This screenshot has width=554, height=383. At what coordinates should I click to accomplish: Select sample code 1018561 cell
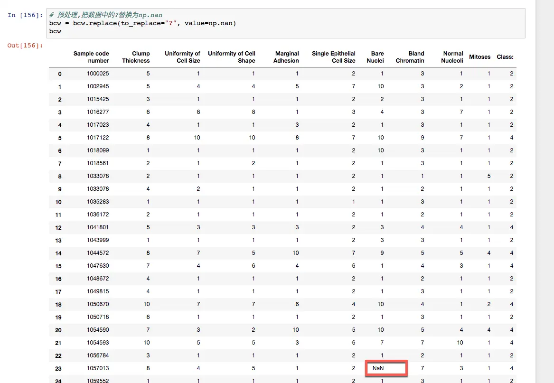coord(98,163)
